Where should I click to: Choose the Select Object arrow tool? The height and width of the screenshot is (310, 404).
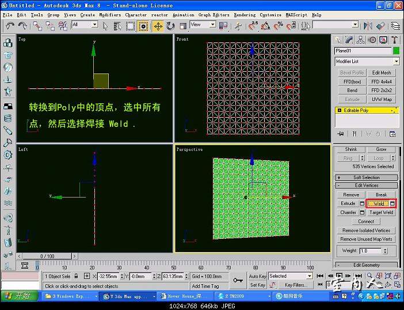(x=105, y=26)
